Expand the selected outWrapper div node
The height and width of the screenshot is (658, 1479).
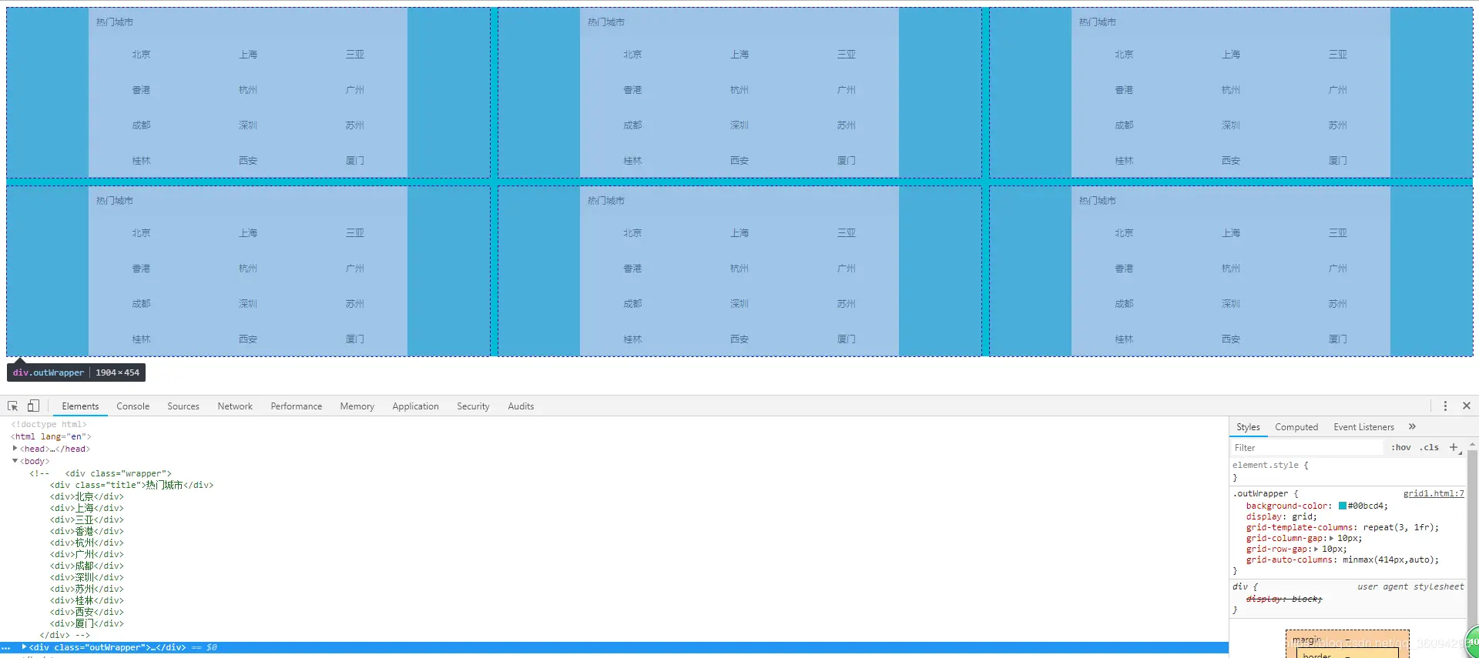click(24, 647)
